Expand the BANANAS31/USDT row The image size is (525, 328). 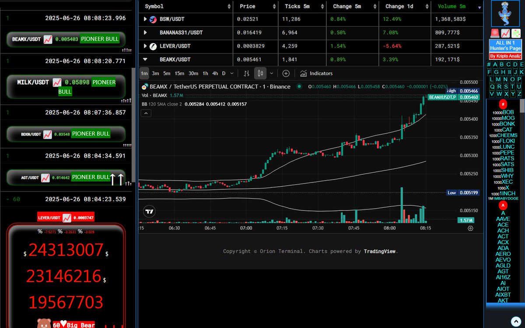click(x=145, y=32)
